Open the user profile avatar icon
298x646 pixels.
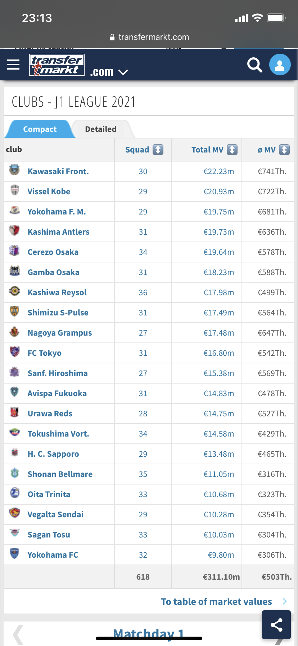click(280, 65)
